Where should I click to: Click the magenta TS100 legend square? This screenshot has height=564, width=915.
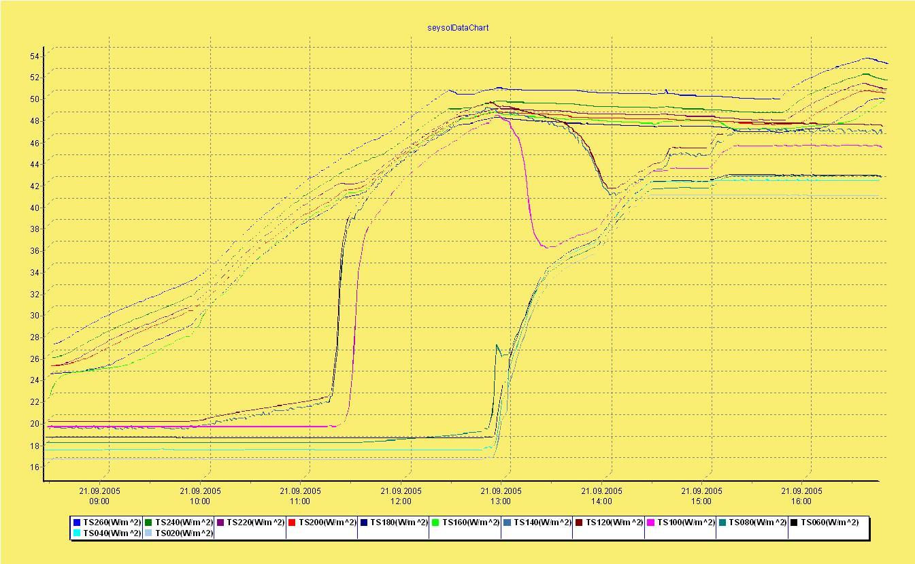650,522
